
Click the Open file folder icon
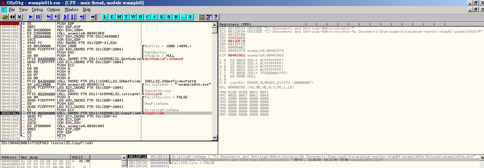coord(5,17)
